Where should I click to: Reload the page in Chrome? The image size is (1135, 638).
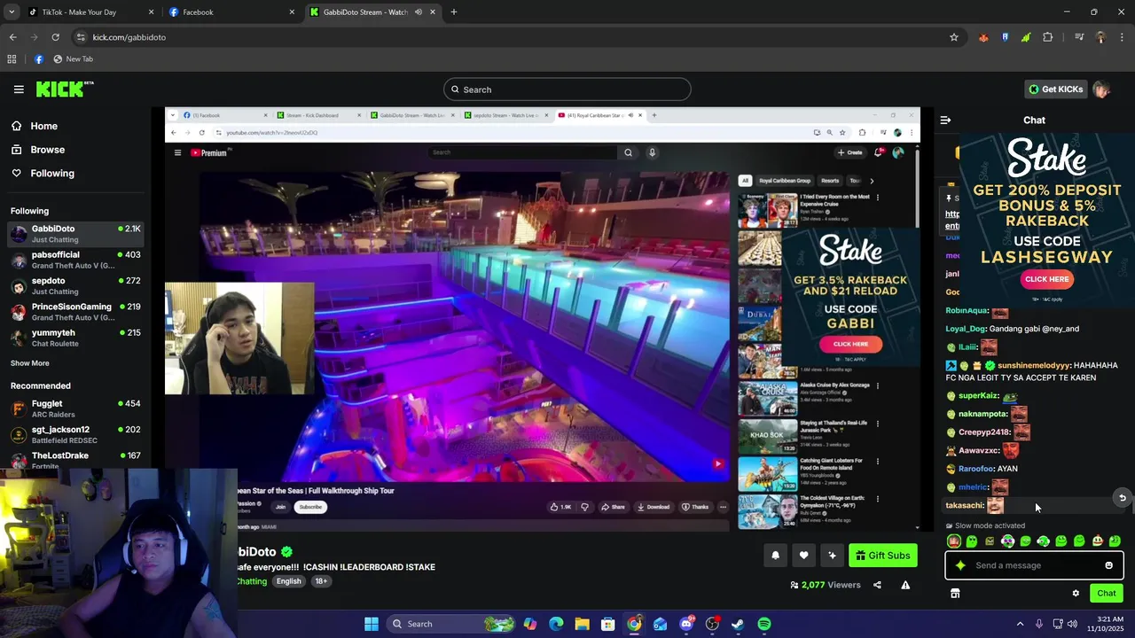point(55,37)
